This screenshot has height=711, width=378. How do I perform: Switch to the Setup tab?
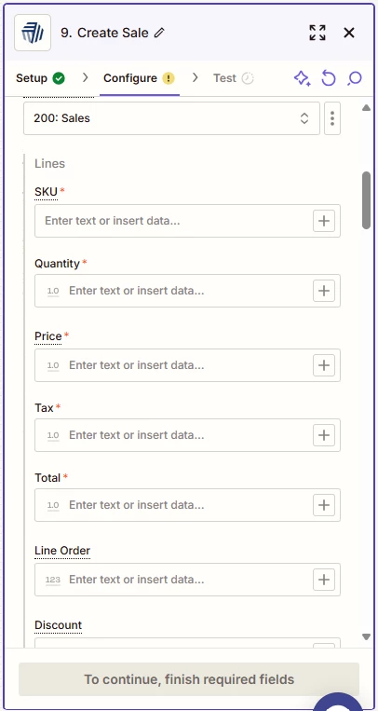coord(40,78)
